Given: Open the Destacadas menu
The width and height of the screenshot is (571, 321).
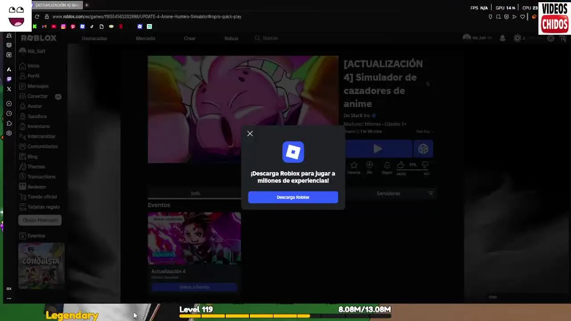Looking at the screenshot, I should point(95,38).
